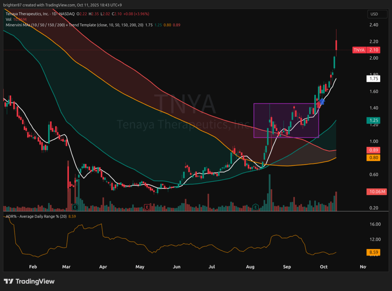Viewport: 392px width, 291px height.
Task: Click the Vol indicator legend label
Action: tap(8, 19)
